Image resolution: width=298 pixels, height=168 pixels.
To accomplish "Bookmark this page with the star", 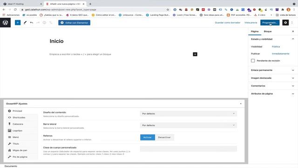I will (168, 9).
